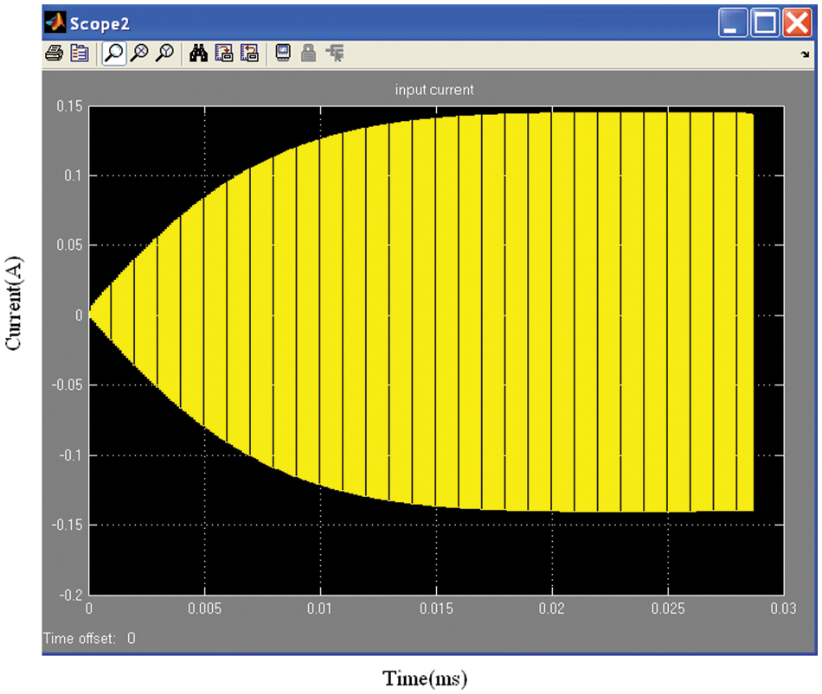Minimize the Scope2 window
Viewport: 822px width, 694px height.
733,23
